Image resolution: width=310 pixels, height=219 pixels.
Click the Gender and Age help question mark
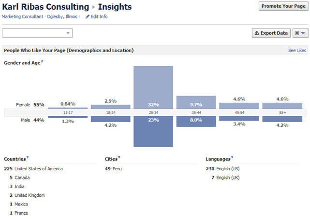(x=42, y=61)
